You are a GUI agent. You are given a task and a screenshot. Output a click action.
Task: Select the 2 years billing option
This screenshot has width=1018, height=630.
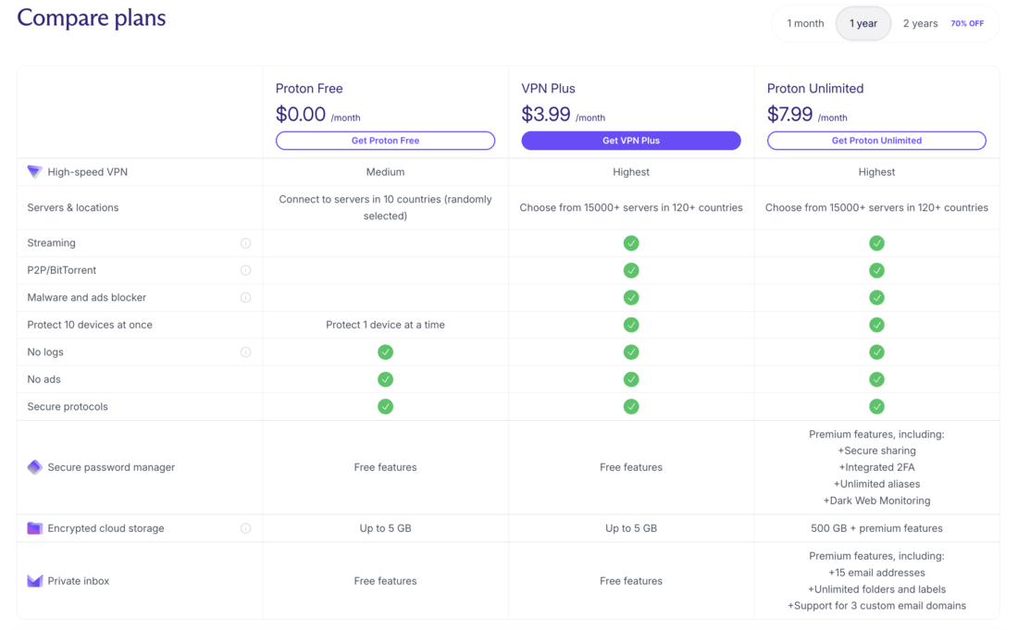(x=919, y=23)
